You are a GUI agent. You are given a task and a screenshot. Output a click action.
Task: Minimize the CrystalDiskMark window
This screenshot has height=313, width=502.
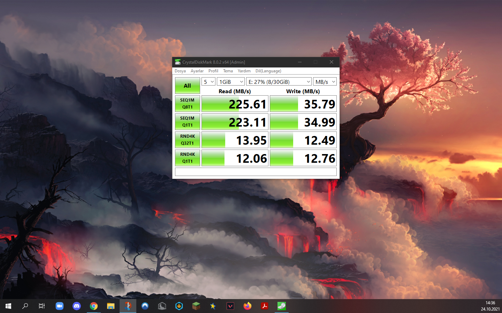coord(300,62)
